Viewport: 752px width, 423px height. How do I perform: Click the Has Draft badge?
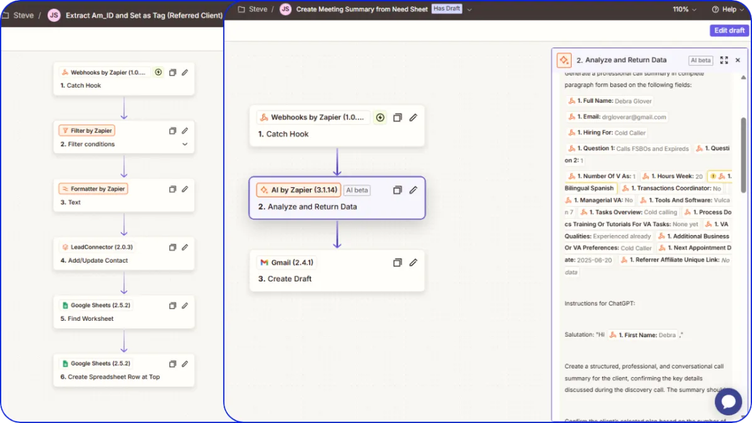tap(446, 9)
